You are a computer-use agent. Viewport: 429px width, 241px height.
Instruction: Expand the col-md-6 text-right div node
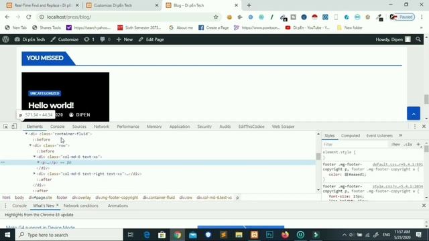tap(34, 173)
